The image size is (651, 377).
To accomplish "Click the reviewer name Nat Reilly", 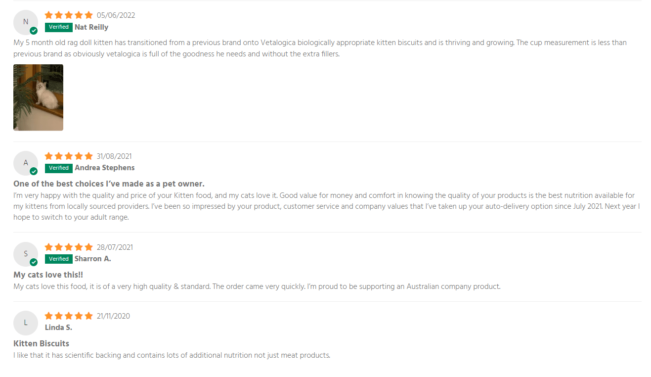I will [x=91, y=27].
